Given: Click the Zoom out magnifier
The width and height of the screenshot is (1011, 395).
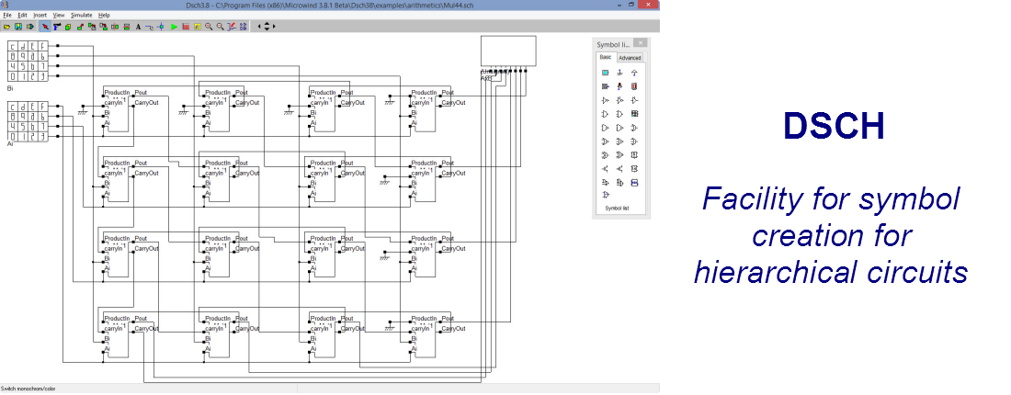Looking at the screenshot, I should pyautogui.click(x=220, y=27).
